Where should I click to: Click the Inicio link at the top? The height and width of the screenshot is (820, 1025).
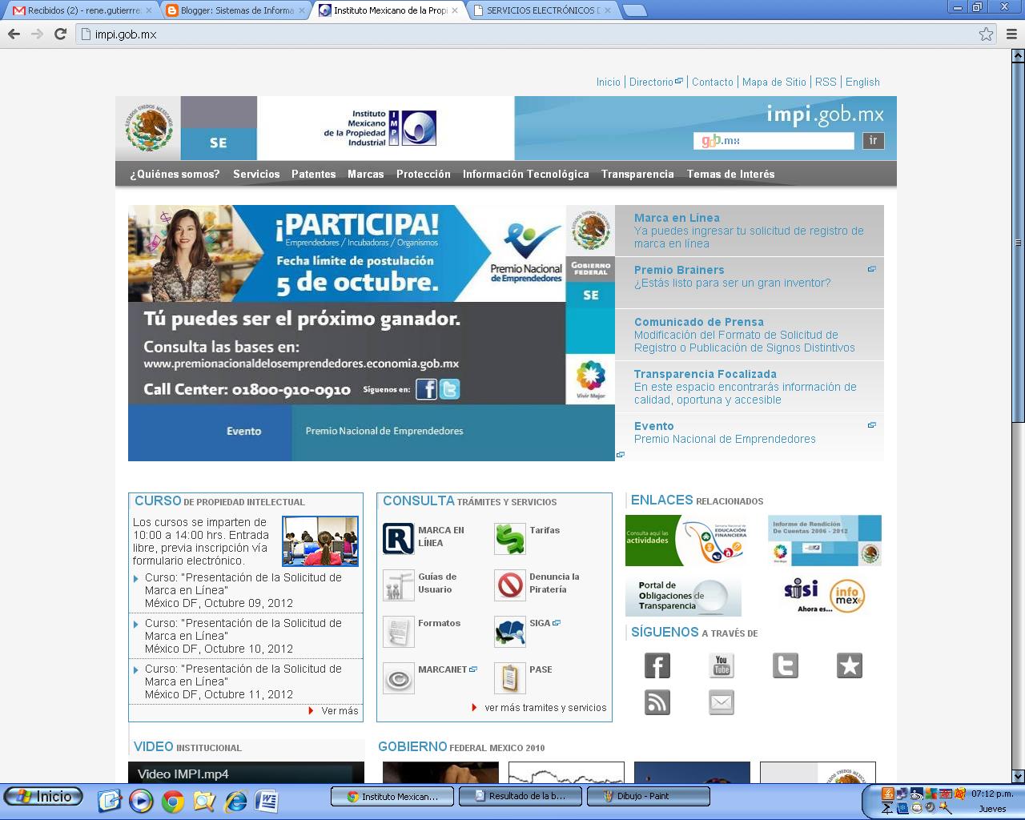click(609, 82)
